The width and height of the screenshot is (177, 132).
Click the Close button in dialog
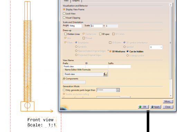coord(168,107)
